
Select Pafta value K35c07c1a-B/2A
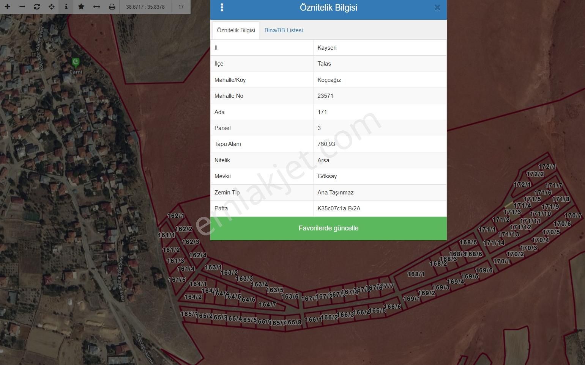[x=380, y=208]
